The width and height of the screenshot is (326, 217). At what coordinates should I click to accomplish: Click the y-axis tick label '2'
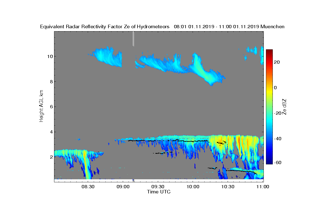[51, 157]
